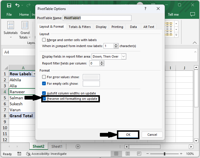
Task: Click horizontal scrollbar left arrow
Action: tap(127, 147)
